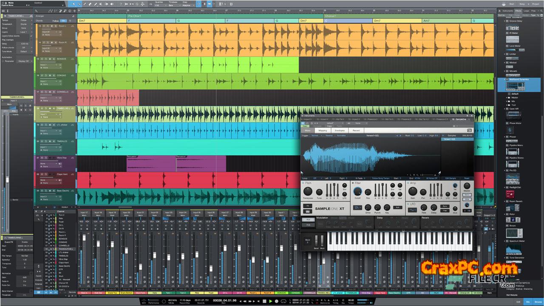
Task: Solo the CONGAS track
Action: (46, 76)
